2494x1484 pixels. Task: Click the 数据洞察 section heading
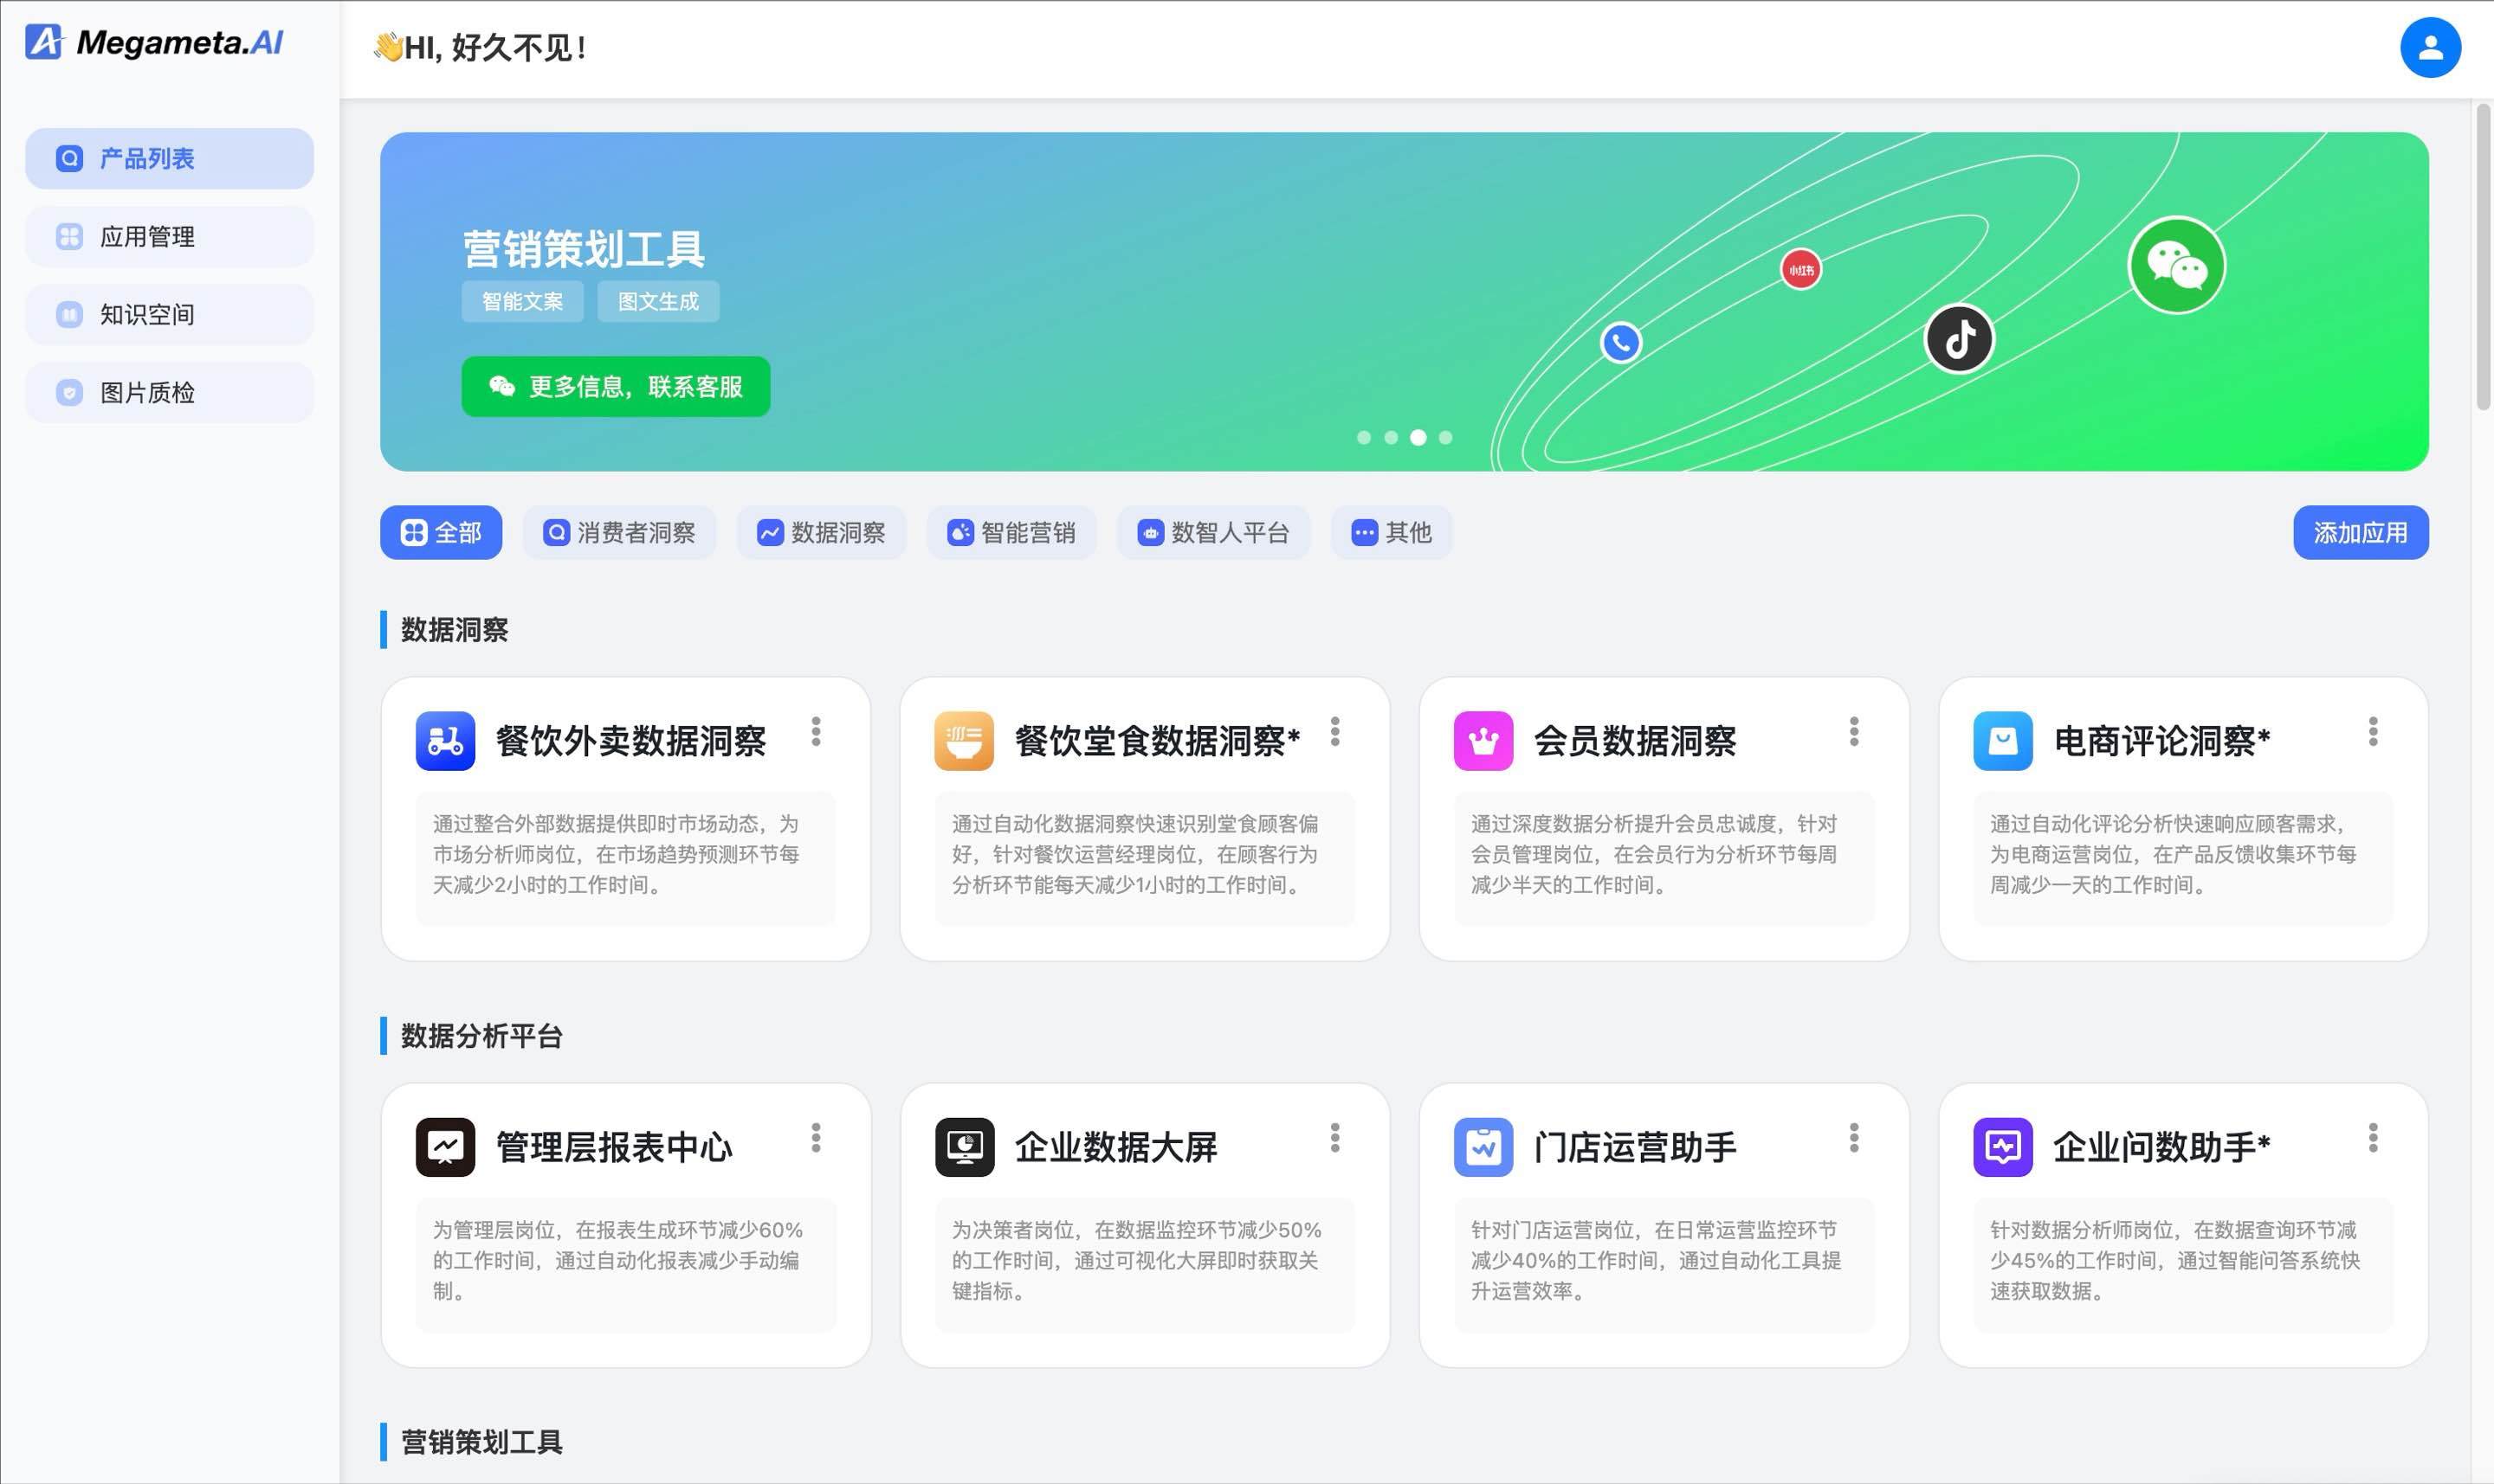pos(455,629)
